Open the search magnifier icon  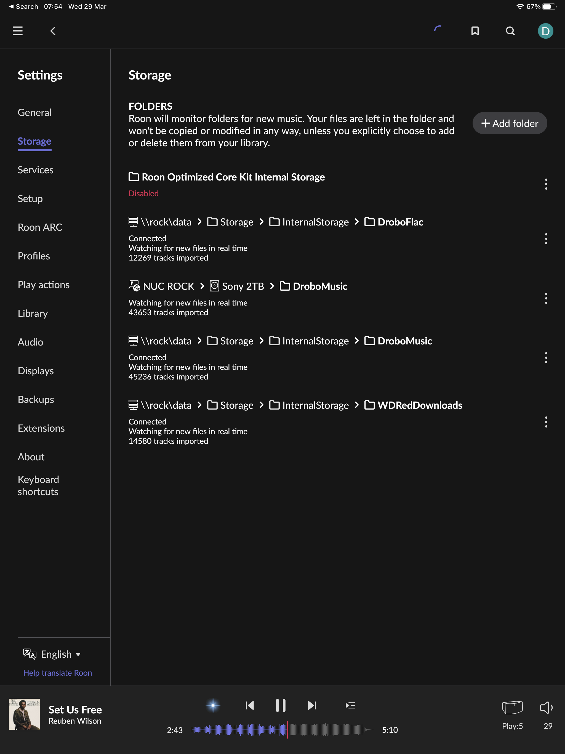pos(510,31)
